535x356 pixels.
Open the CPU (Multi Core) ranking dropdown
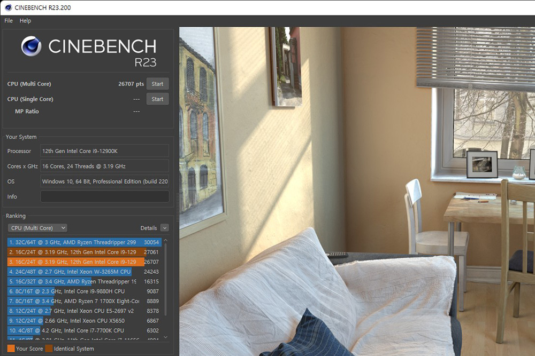(x=37, y=228)
